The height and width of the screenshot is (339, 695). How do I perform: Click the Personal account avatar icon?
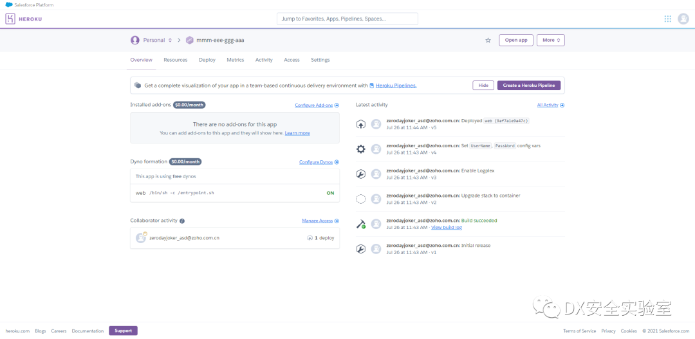pos(134,40)
